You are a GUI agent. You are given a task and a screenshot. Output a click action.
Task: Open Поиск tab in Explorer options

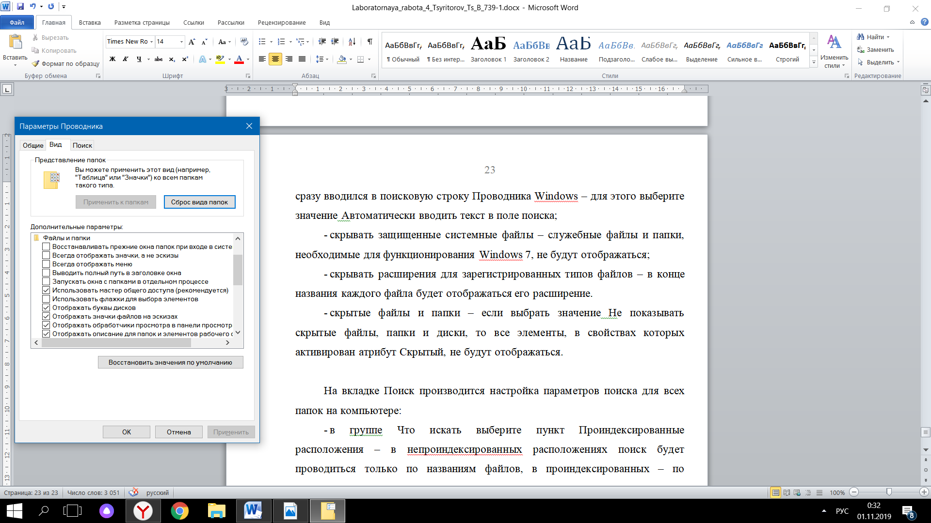click(82, 145)
